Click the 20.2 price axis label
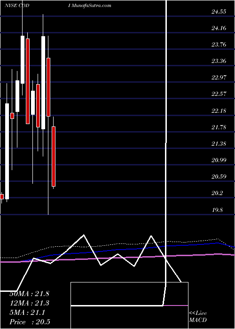 [x=217, y=193]
